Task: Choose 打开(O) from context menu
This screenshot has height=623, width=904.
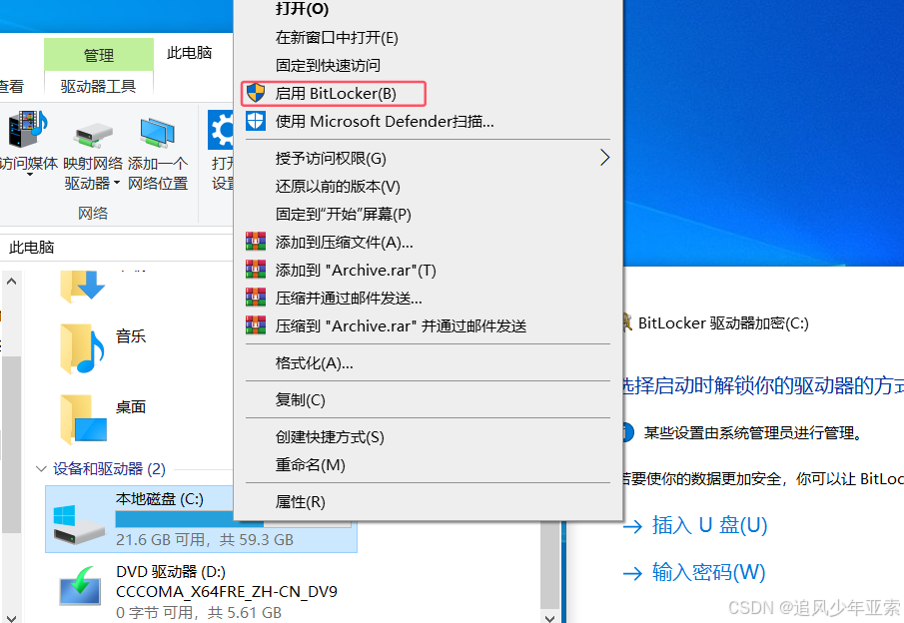Action: 302,9
